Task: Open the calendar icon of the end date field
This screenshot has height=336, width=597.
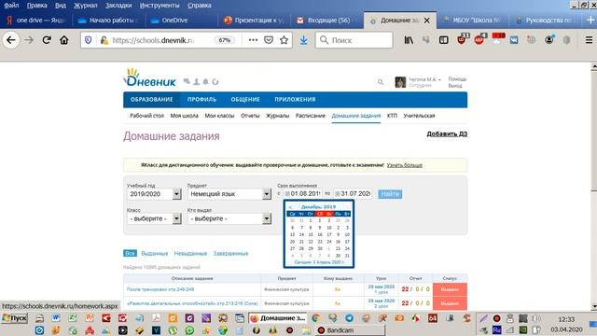Action: tap(338, 194)
